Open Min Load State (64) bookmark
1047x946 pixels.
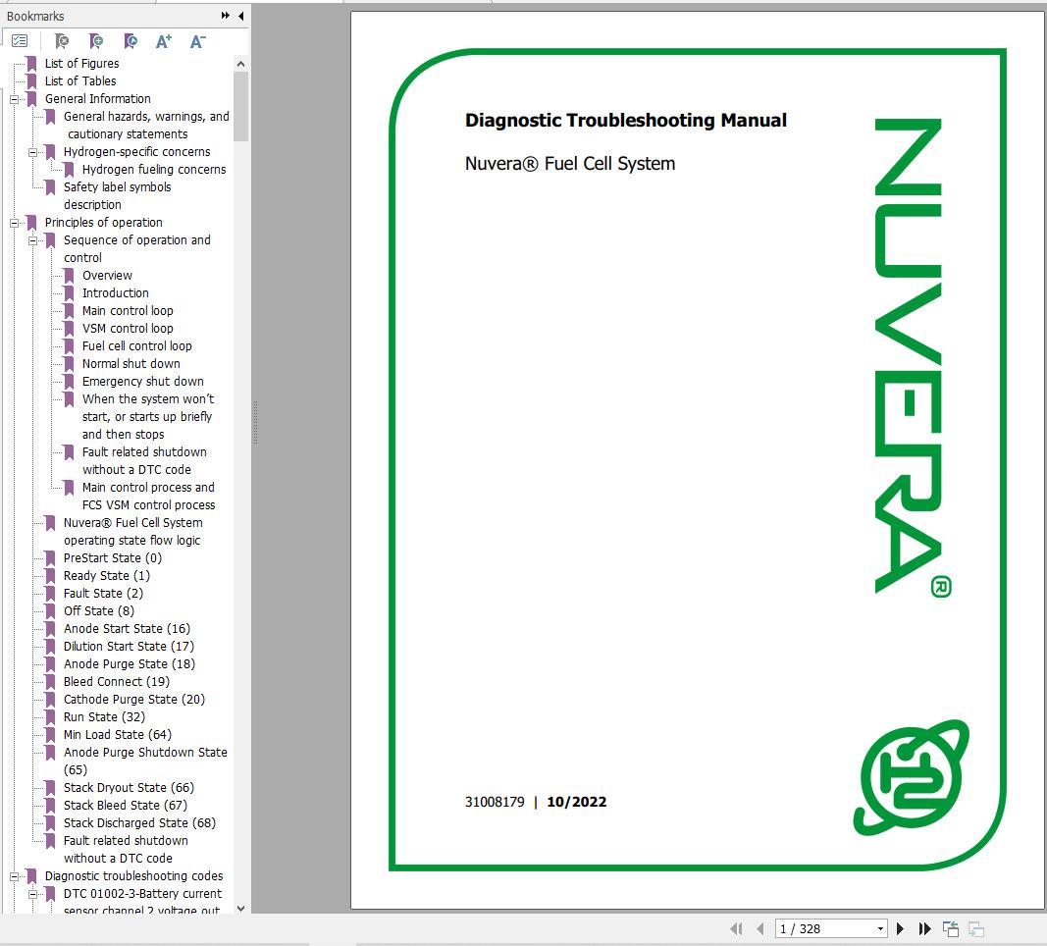[x=118, y=734]
